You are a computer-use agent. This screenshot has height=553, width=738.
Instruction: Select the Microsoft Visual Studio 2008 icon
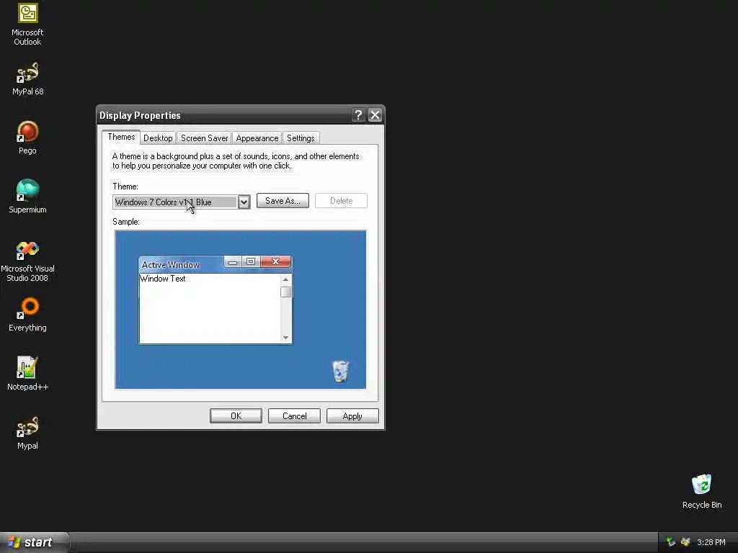click(27, 261)
